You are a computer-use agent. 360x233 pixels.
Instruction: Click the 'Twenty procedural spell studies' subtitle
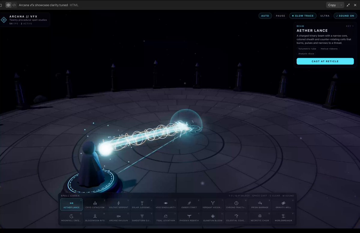(28, 20)
